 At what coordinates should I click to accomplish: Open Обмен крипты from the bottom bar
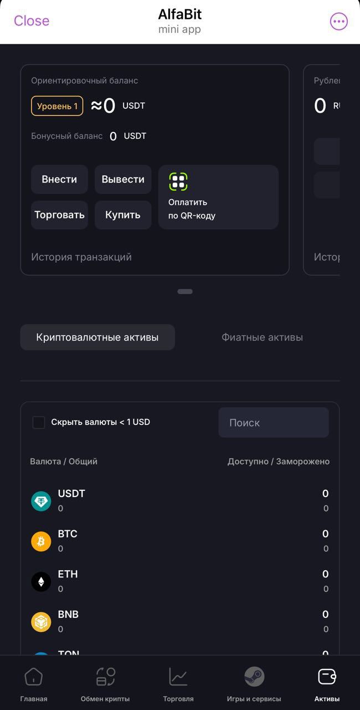tap(104, 677)
